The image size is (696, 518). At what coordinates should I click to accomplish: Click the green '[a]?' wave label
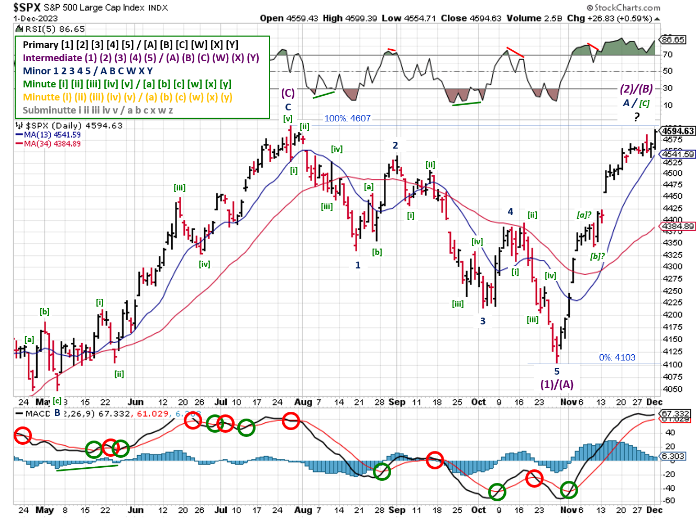[x=584, y=215]
